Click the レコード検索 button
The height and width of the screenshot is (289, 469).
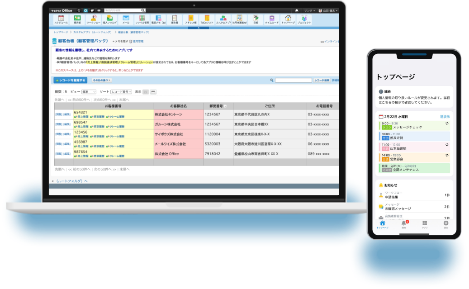coord(322,80)
